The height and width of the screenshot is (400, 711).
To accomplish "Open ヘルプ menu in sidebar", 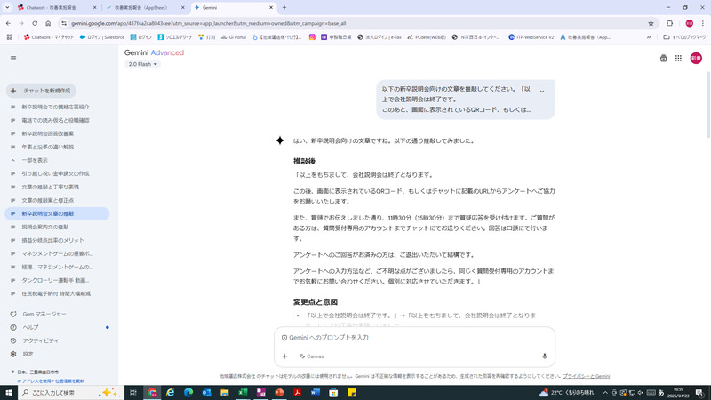I will tap(30, 327).
